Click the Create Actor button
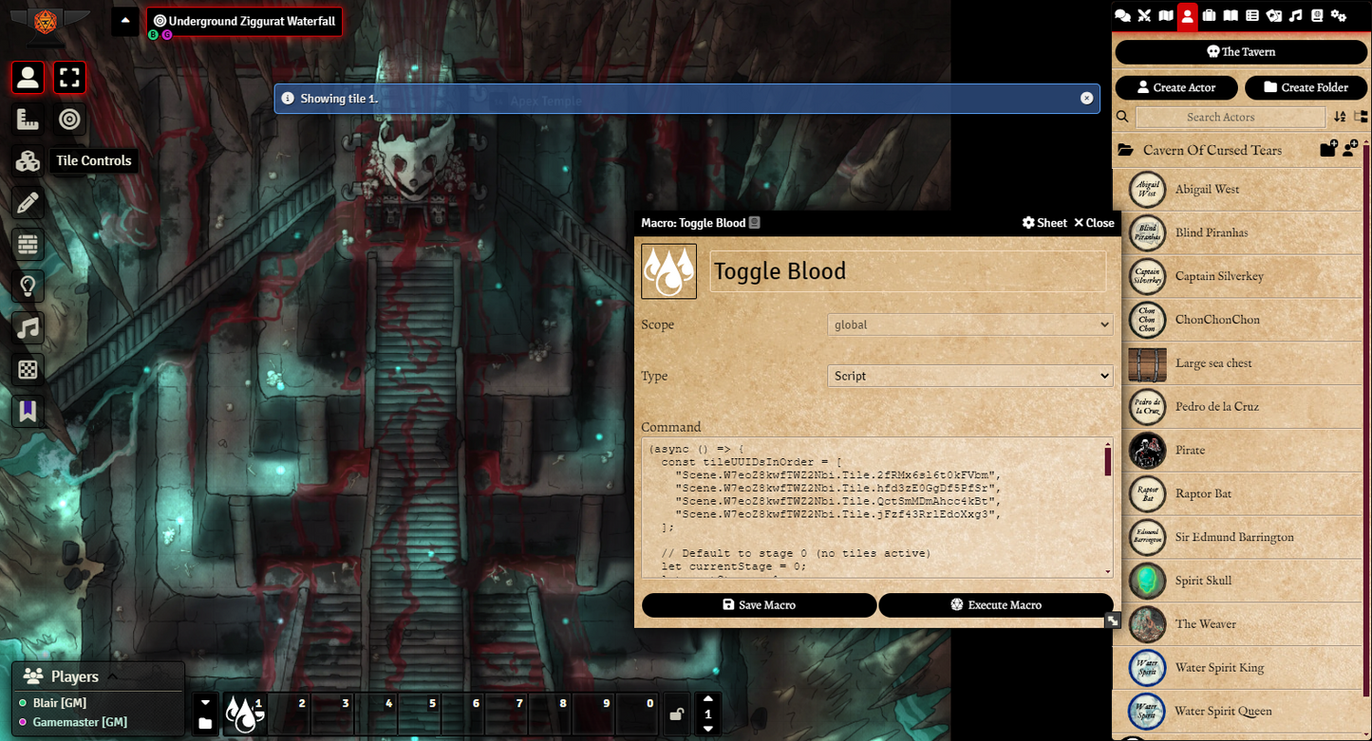Viewport: 1372px width, 741px height. (x=1176, y=87)
